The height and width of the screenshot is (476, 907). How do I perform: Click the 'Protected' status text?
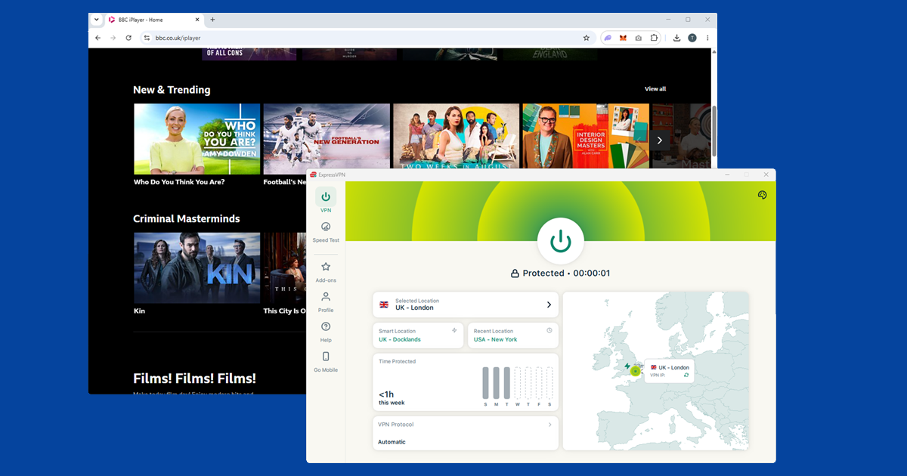543,274
